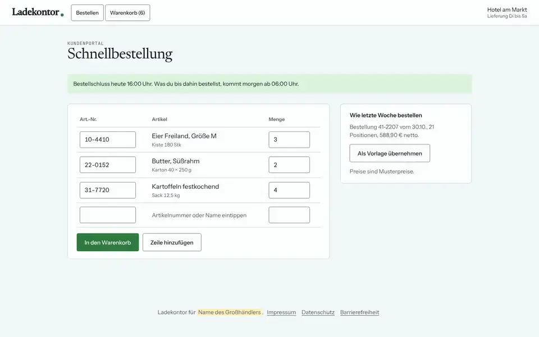The image size is (539, 337).
Task: Click the Karton 40 × 250 g unit text
Action: (172, 170)
